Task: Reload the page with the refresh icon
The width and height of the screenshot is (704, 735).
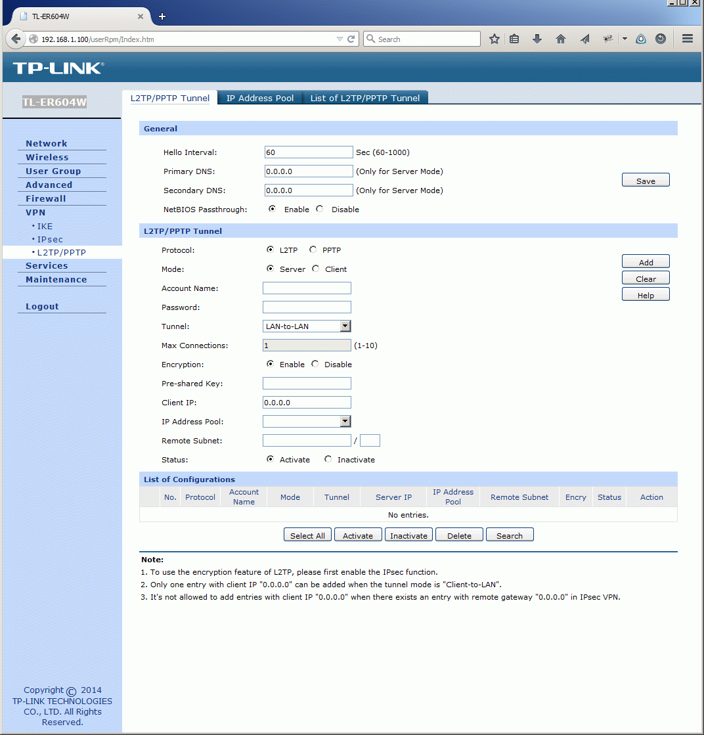Action: pyautogui.click(x=351, y=39)
